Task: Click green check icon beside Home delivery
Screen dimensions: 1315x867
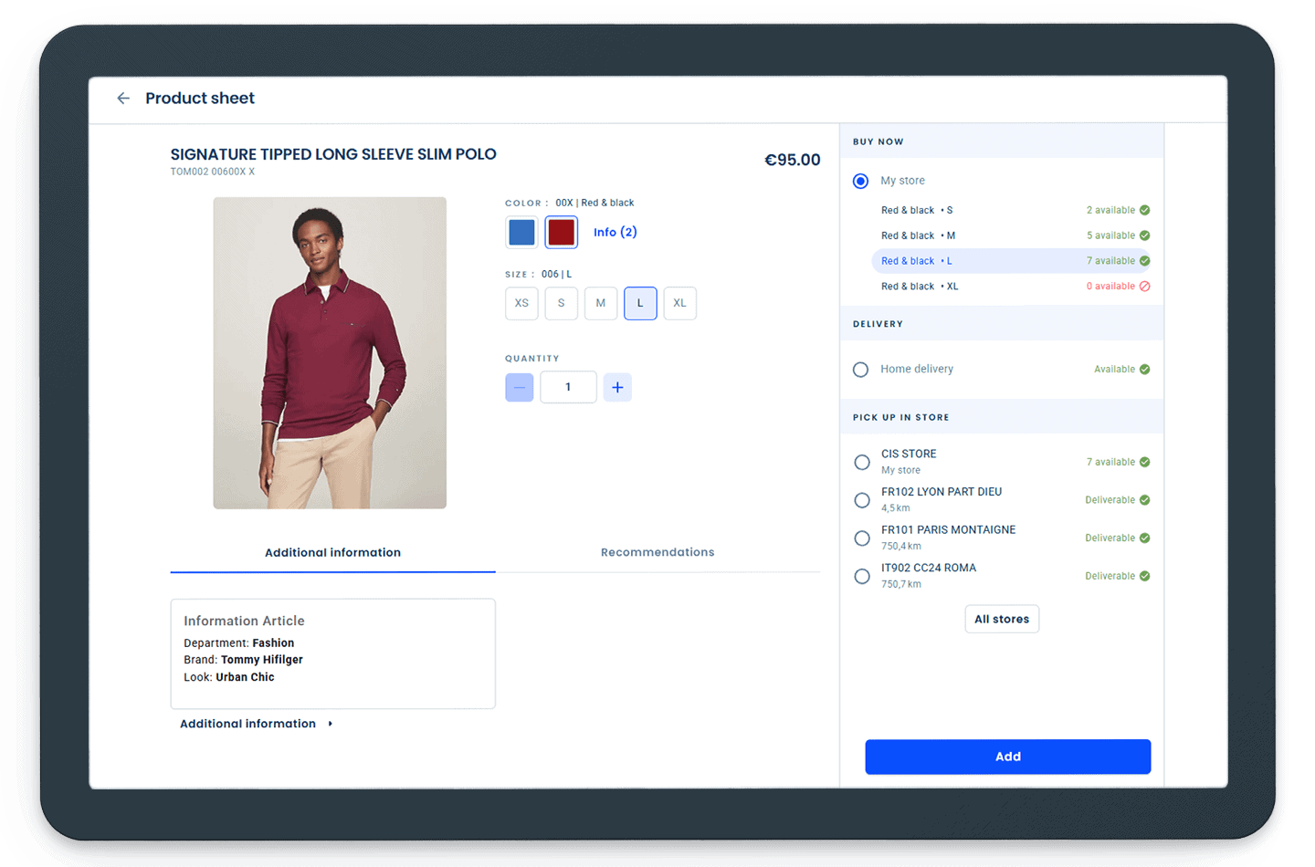Action: click(x=1144, y=370)
